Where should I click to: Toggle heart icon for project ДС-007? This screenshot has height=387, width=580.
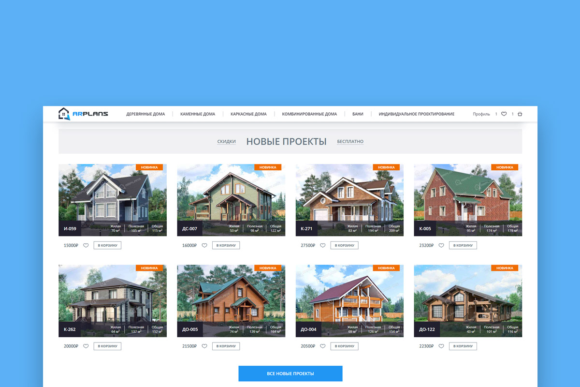204,245
